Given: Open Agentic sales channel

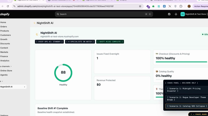Looking at the screenshot, I should tap(4, 75).
